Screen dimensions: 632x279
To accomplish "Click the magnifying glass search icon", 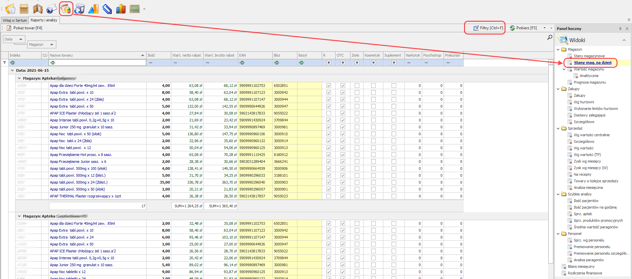I will pos(549,38).
